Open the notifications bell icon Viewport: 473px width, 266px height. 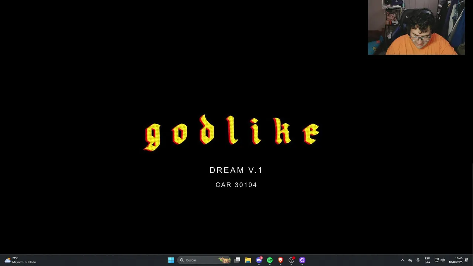(466, 260)
